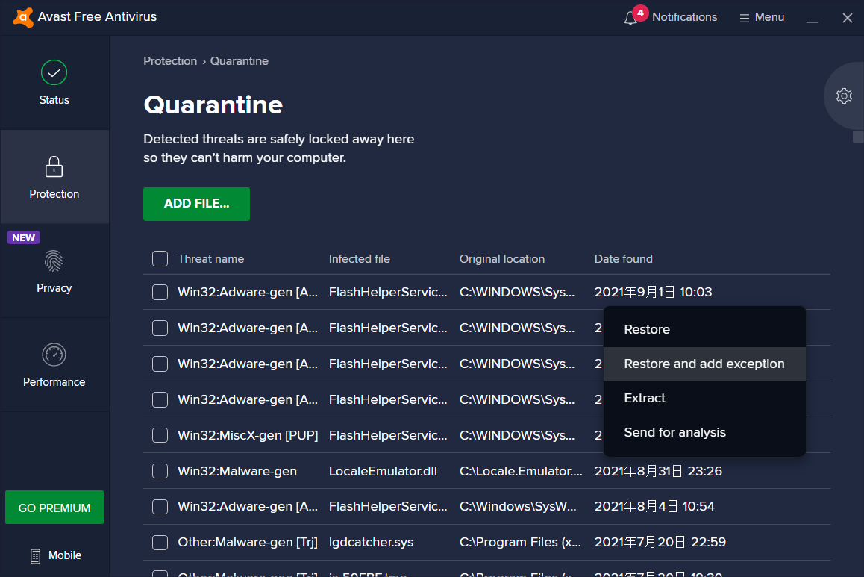
Task: Open the Status section
Action: pyautogui.click(x=54, y=83)
